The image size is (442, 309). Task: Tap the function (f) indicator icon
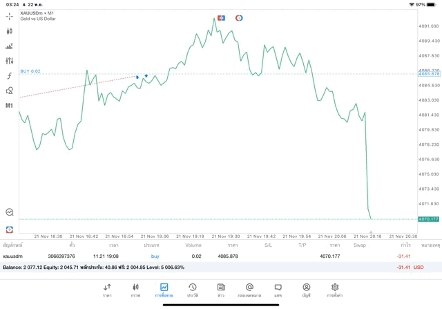[x=10, y=75]
